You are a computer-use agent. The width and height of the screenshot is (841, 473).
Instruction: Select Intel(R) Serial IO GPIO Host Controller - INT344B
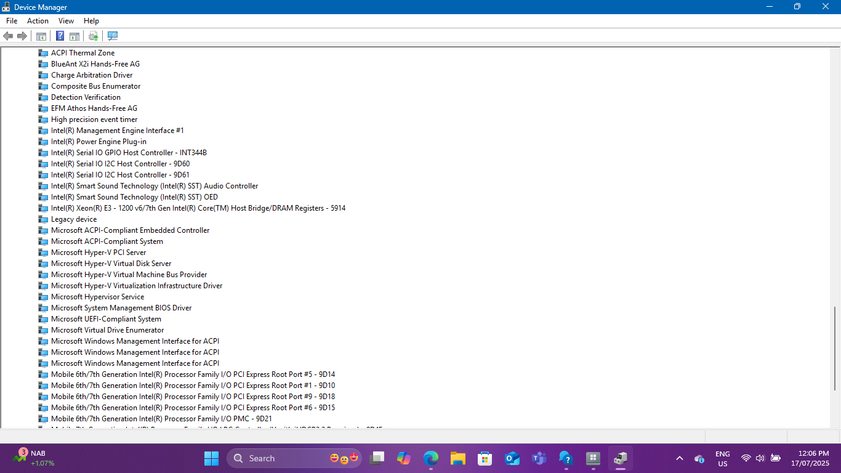click(129, 153)
